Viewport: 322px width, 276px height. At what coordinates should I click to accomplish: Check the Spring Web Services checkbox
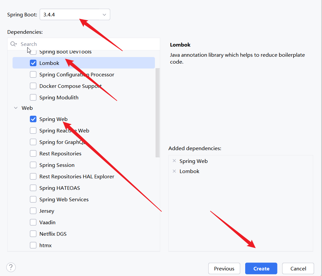pyautogui.click(x=33, y=200)
